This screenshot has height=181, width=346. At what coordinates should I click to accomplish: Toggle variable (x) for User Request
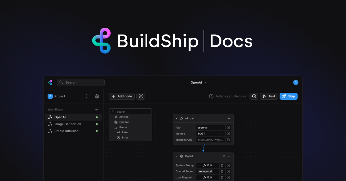[x=228, y=178]
